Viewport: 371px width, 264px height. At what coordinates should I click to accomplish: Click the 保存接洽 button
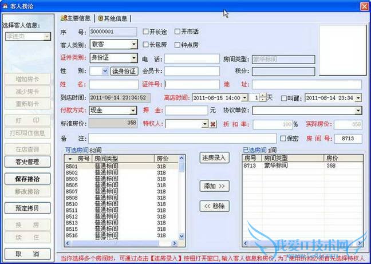tap(27, 179)
